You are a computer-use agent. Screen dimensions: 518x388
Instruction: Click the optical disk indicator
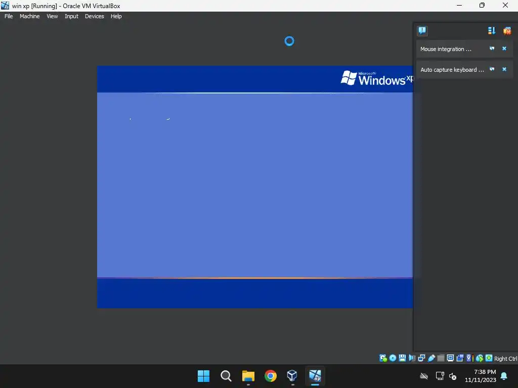[x=393, y=358]
